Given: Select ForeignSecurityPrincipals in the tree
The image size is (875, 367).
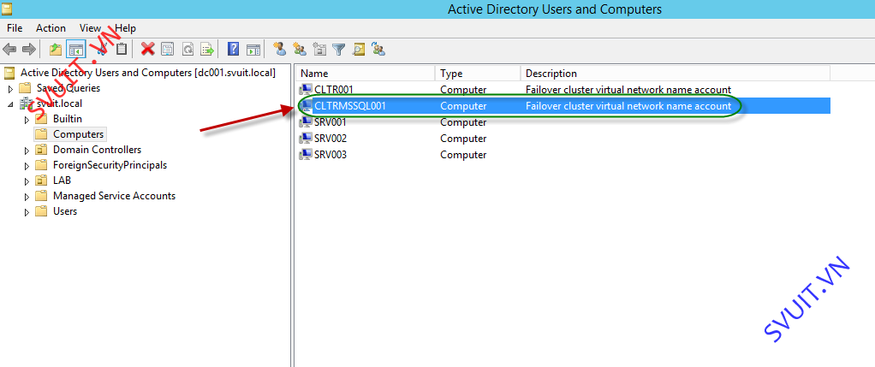Looking at the screenshot, I should (x=110, y=165).
